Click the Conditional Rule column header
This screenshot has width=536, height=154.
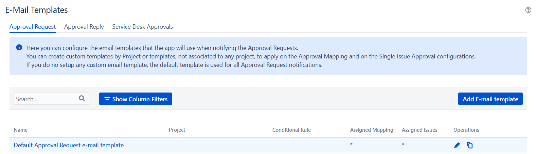pyautogui.click(x=291, y=130)
